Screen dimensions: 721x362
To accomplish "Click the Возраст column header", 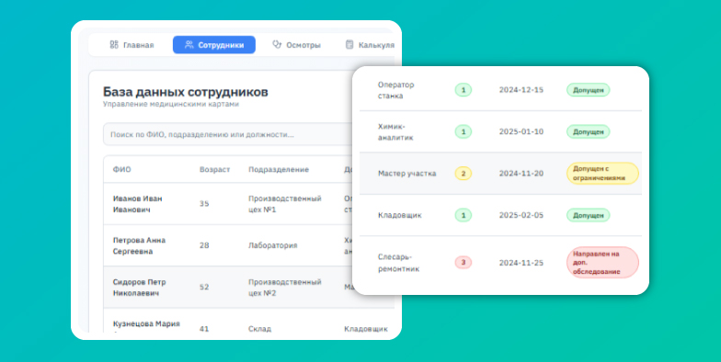I will coord(214,169).
